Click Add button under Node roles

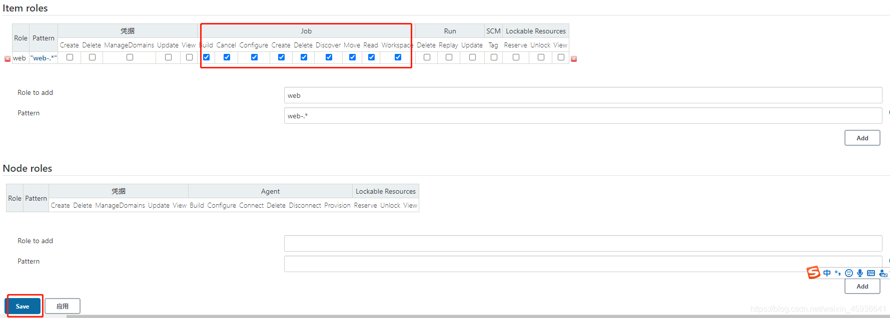(862, 286)
